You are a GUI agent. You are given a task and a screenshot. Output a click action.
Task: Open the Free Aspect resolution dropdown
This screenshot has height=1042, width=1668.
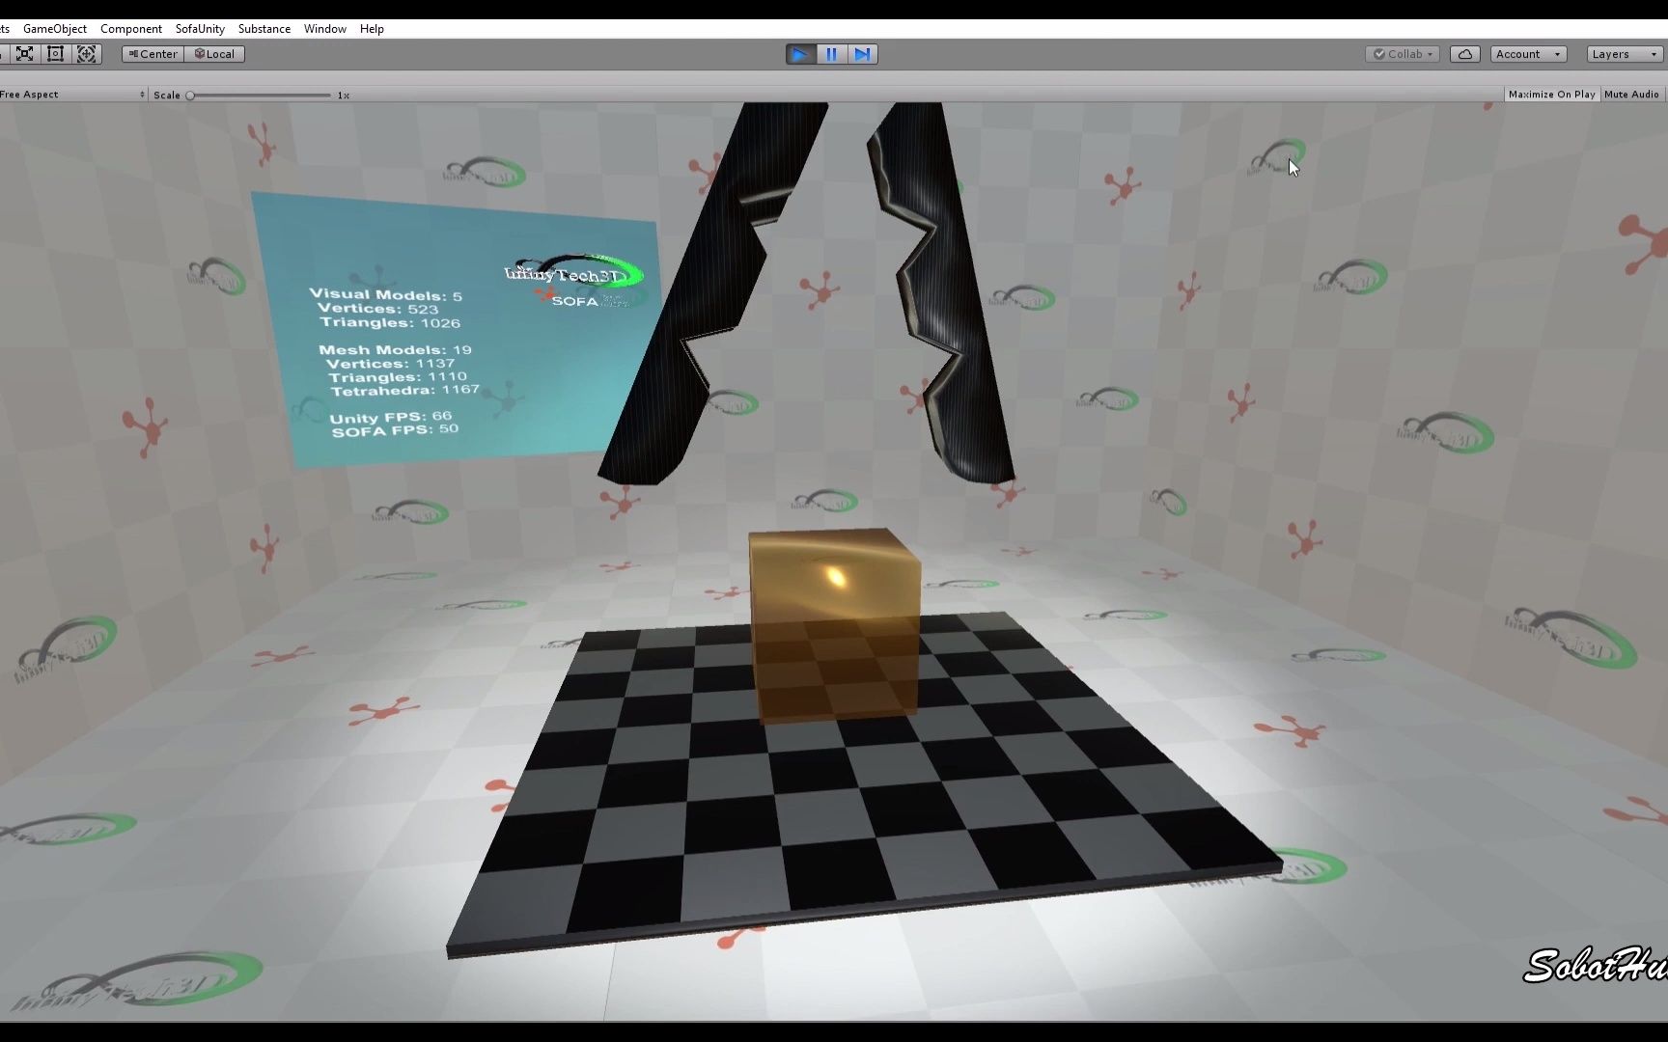tap(68, 94)
